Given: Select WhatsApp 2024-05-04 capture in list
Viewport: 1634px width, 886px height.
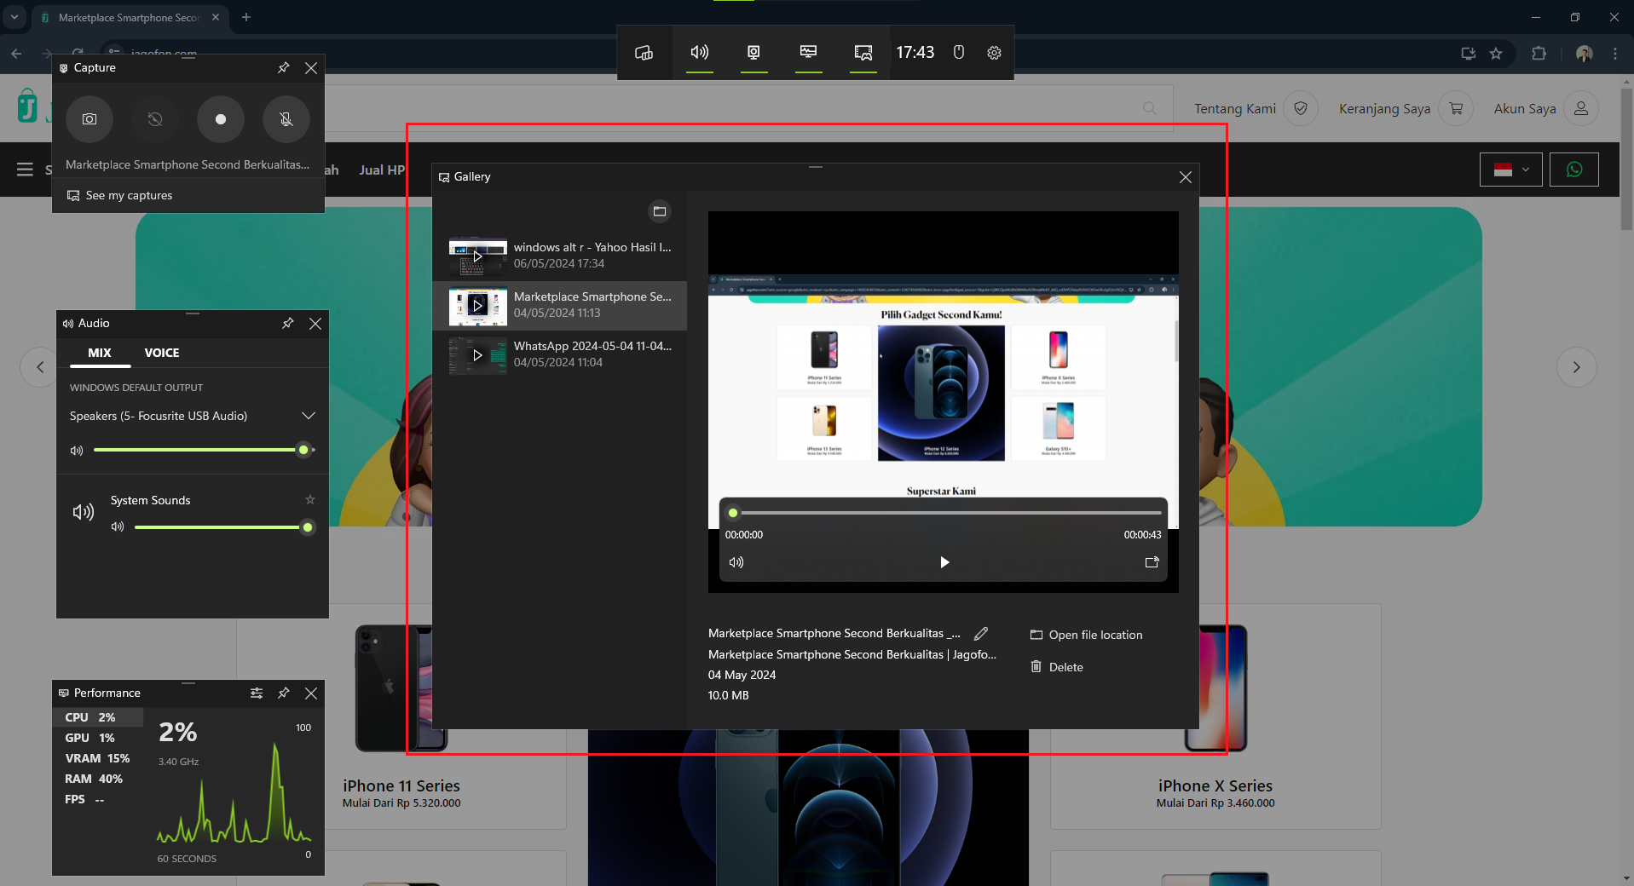Looking at the screenshot, I should click(560, 354).
